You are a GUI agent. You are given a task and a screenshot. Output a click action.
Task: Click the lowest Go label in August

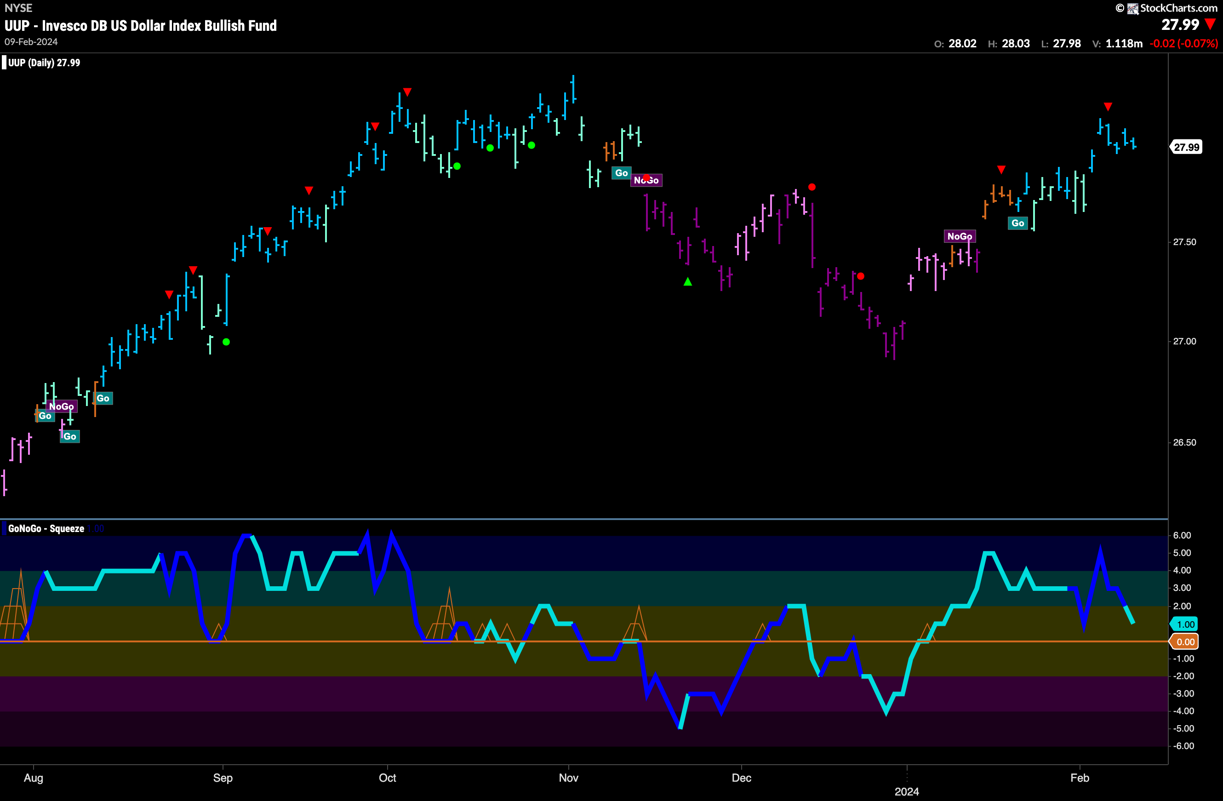(70, 437)
